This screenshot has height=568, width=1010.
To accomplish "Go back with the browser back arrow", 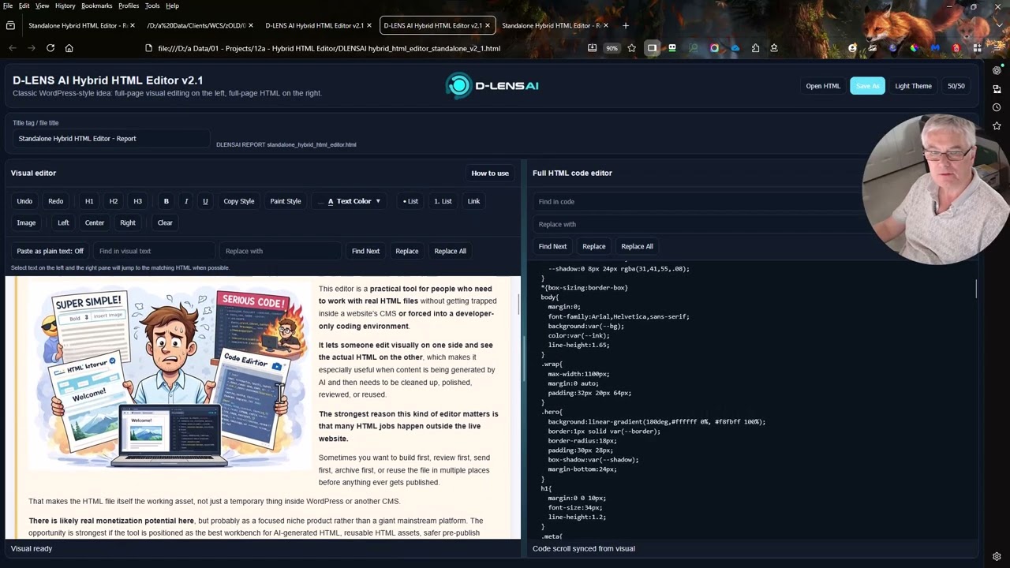I will (x=13, y=48).
